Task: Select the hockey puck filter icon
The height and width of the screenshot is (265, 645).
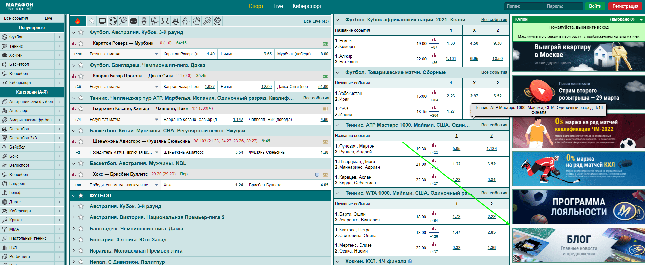Action: click(134, 21)
